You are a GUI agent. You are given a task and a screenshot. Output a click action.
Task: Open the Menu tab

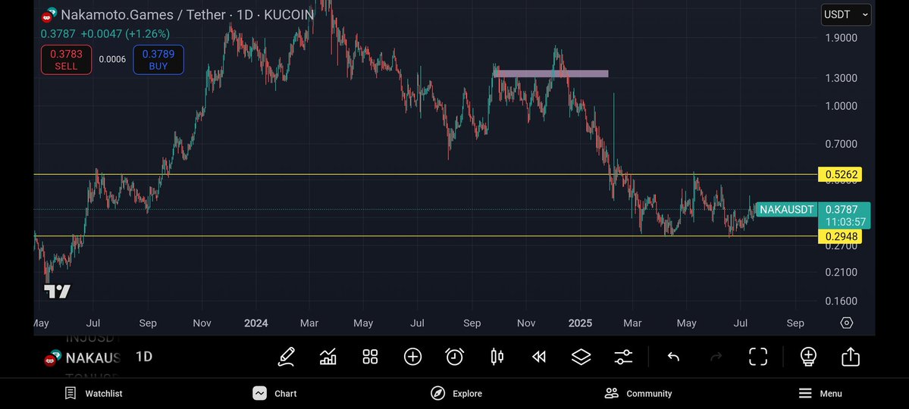click(820, 393)
